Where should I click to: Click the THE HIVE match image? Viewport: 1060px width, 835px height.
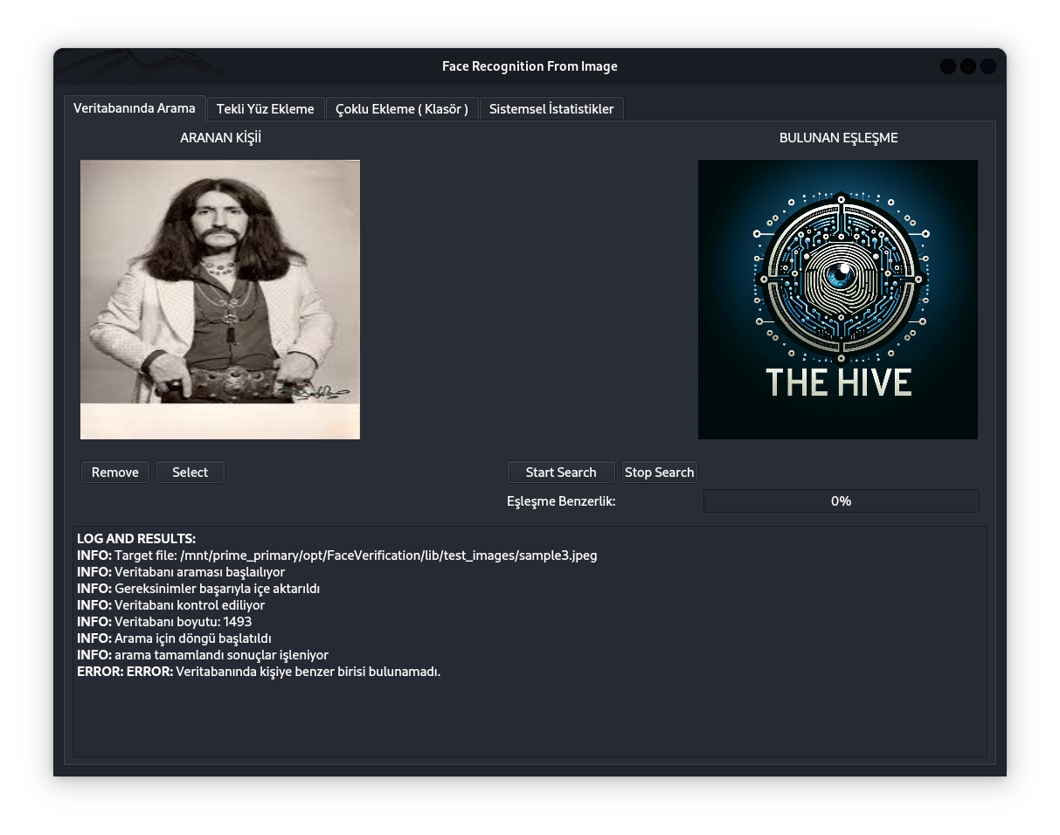[x=838, y=300]
